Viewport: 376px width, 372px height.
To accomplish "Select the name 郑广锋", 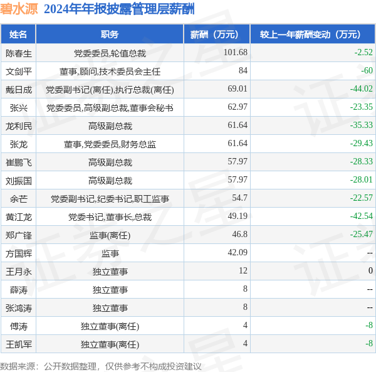I will (x=19, y=235).
